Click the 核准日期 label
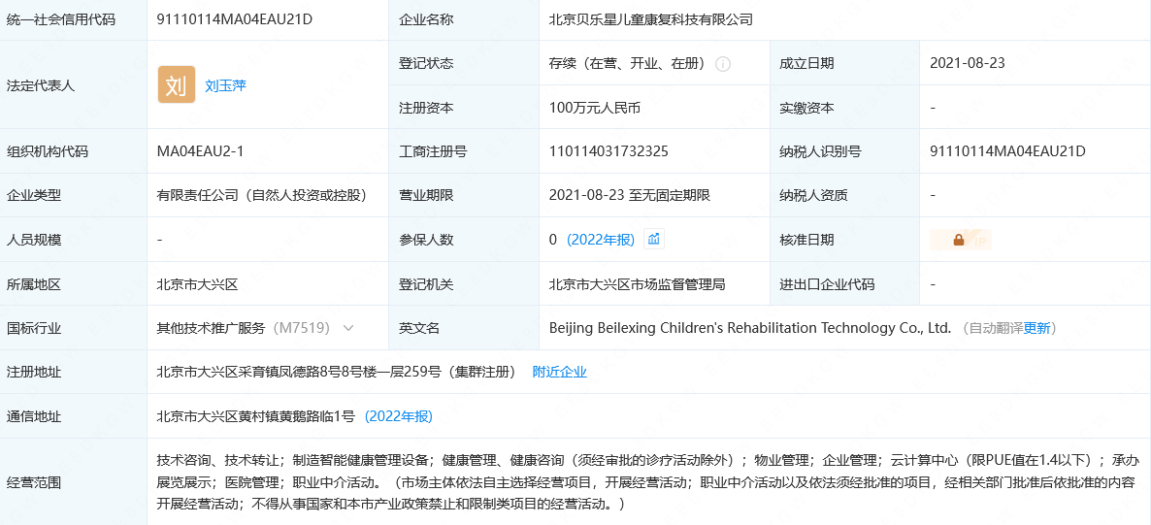 pos(806,240)
